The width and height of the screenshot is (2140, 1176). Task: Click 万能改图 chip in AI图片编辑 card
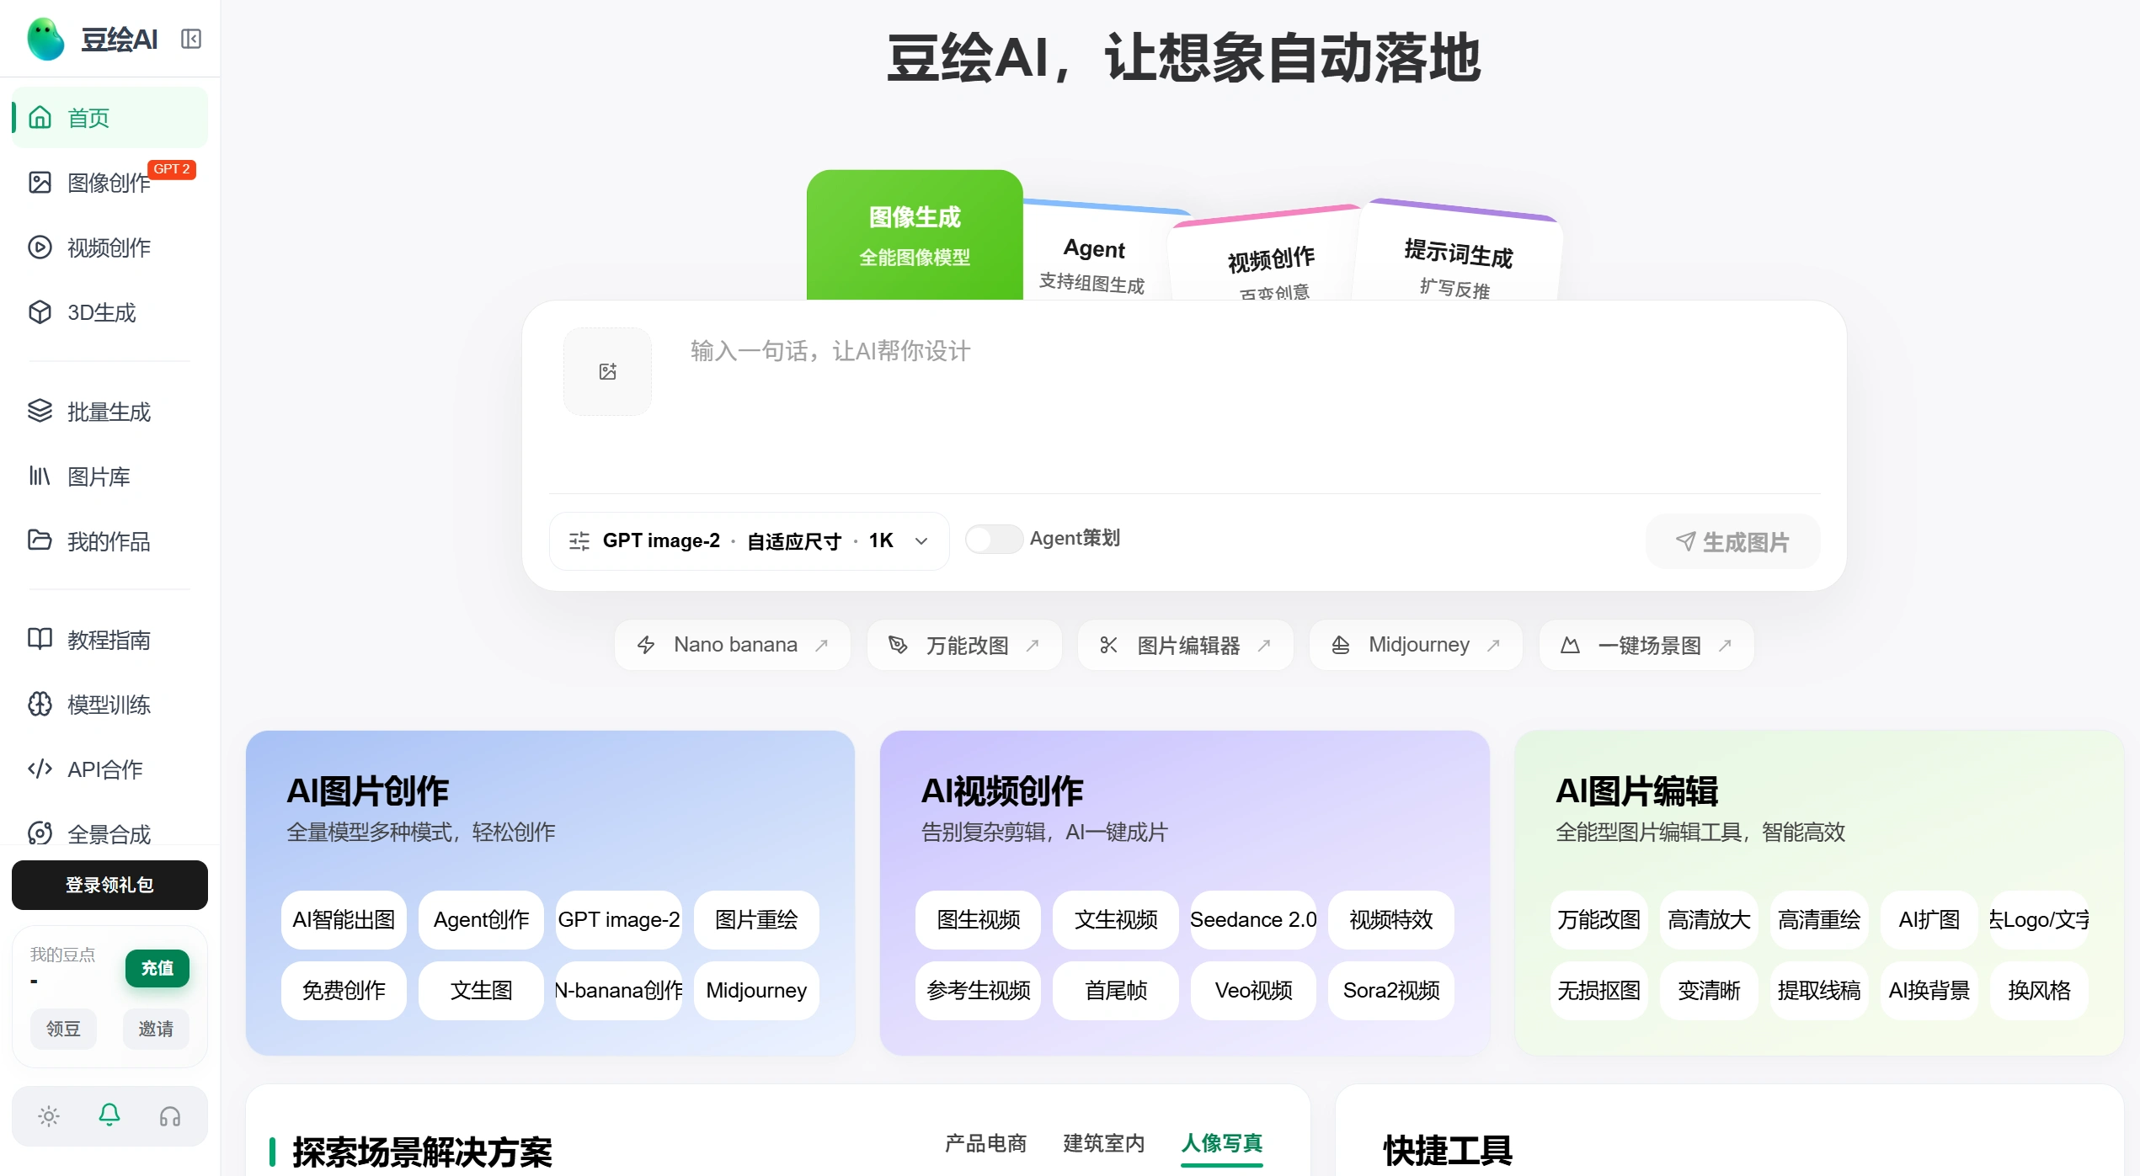tap(1598, 919)
